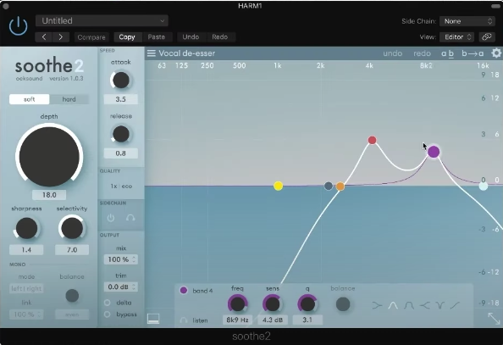Screen dimensions: 503x345
Task: Click the sharpness knob
Action: 26,228
